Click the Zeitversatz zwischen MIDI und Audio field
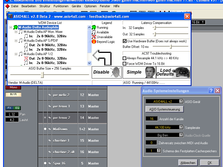Screen dimensions: 223x167 (x=151, y=143)
